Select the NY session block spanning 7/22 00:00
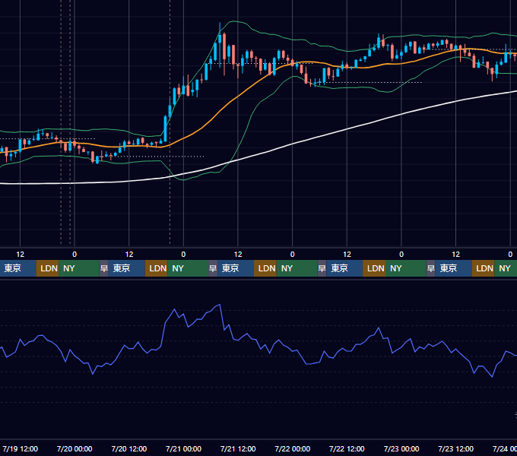Image resolution: width=517 pixels, height=456 pixels. pos(297,268)
